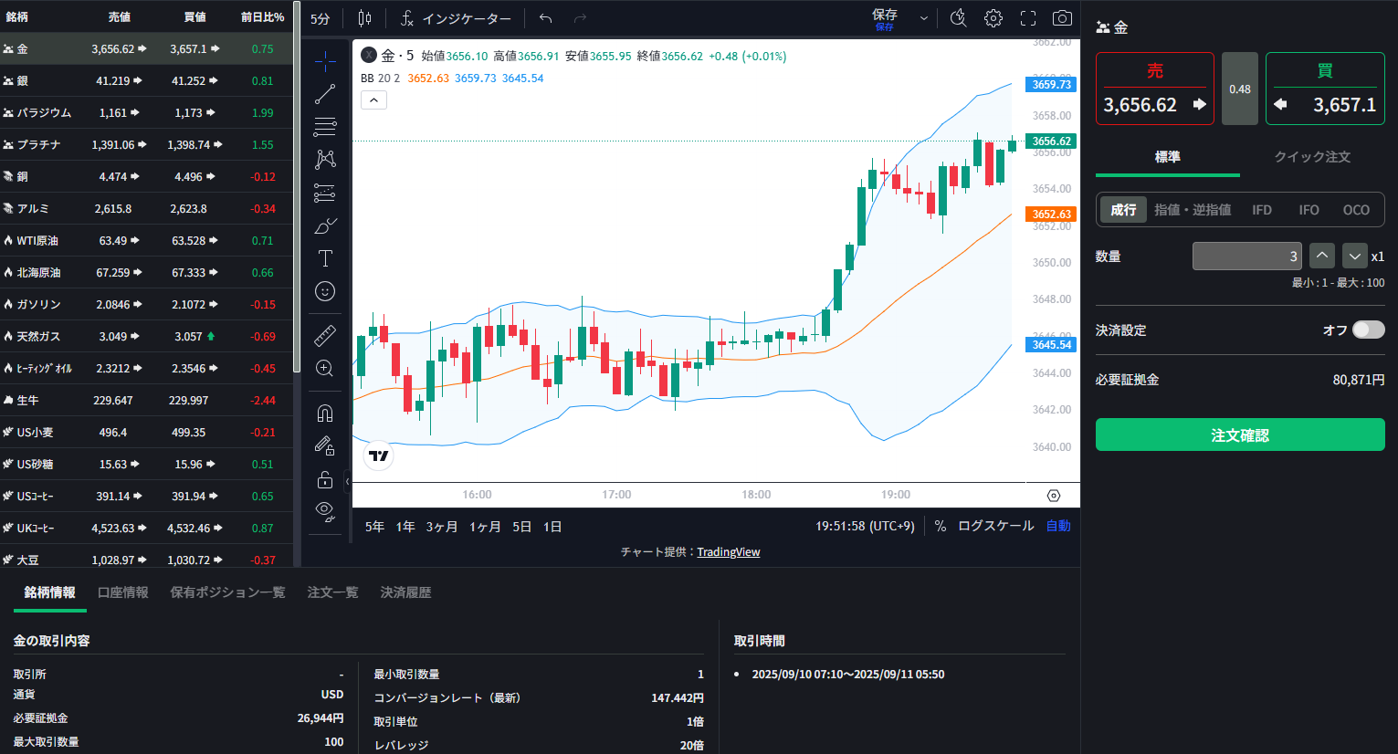
Task: Click the magnet mode icon
Action: tap(325, 414)
